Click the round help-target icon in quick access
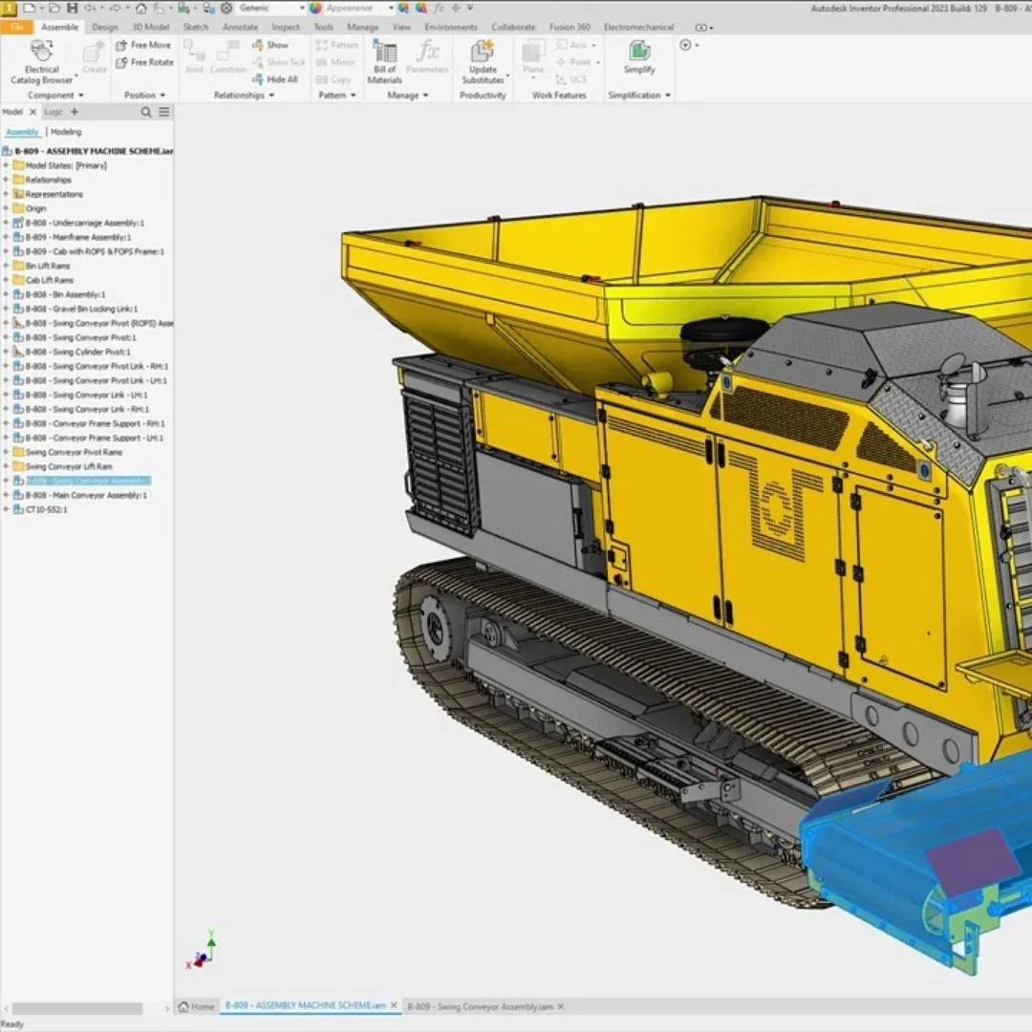Viewport: 1032px width, 1032px height. tap(226, 8)
